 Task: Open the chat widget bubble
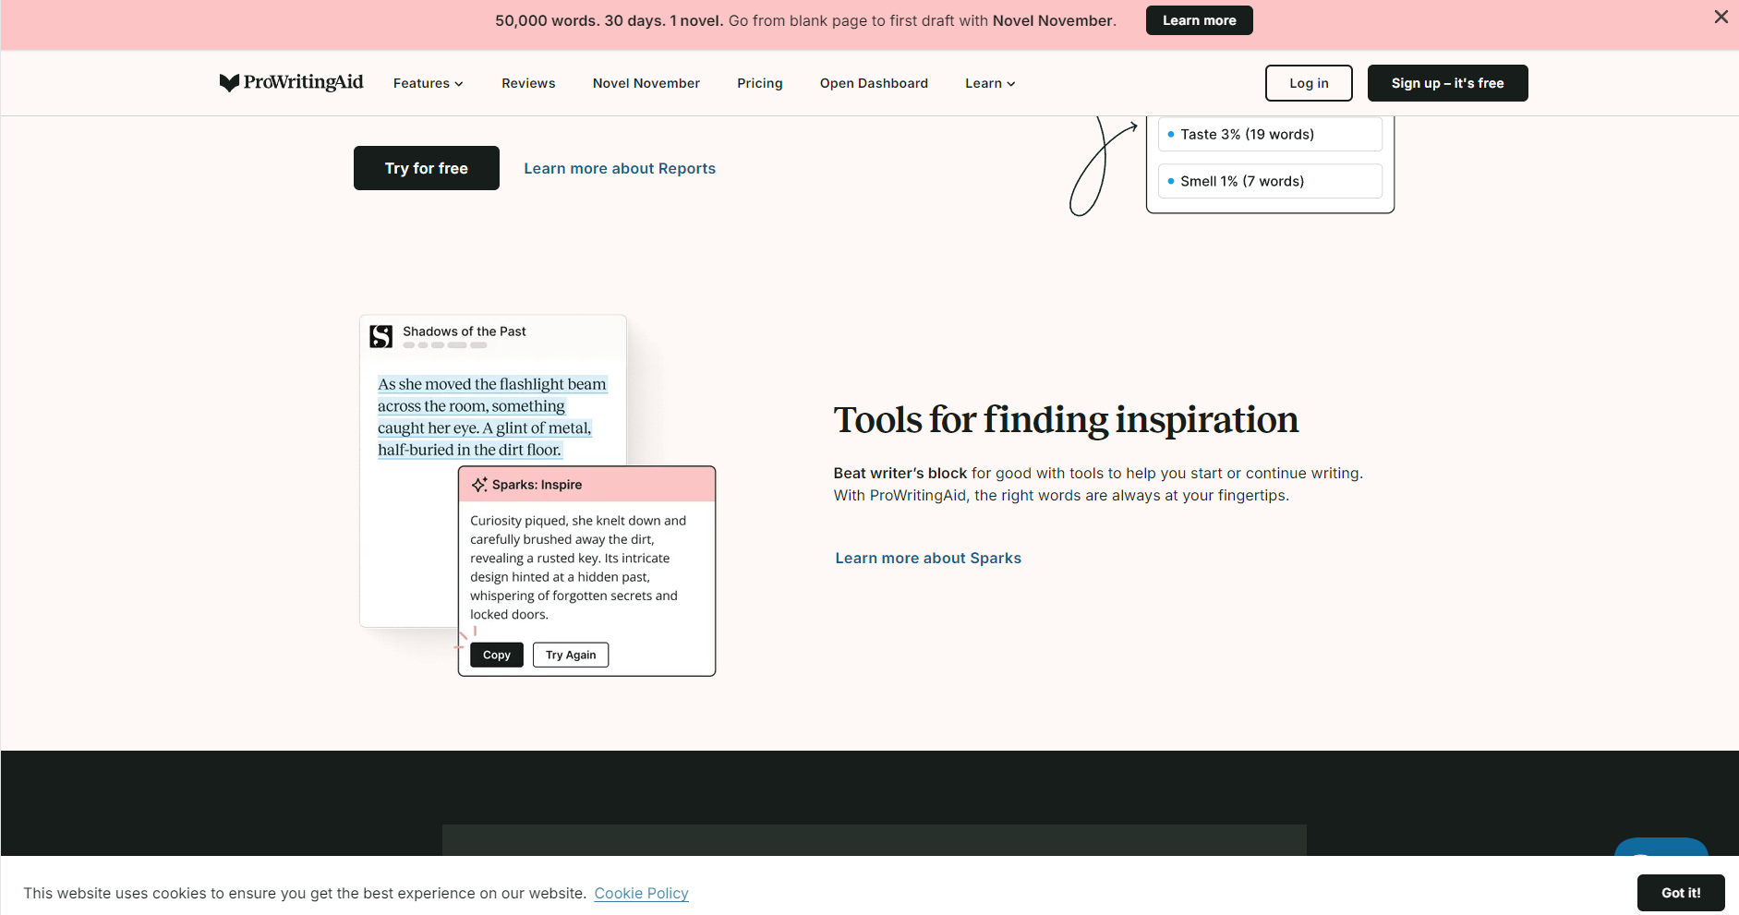1661,847
